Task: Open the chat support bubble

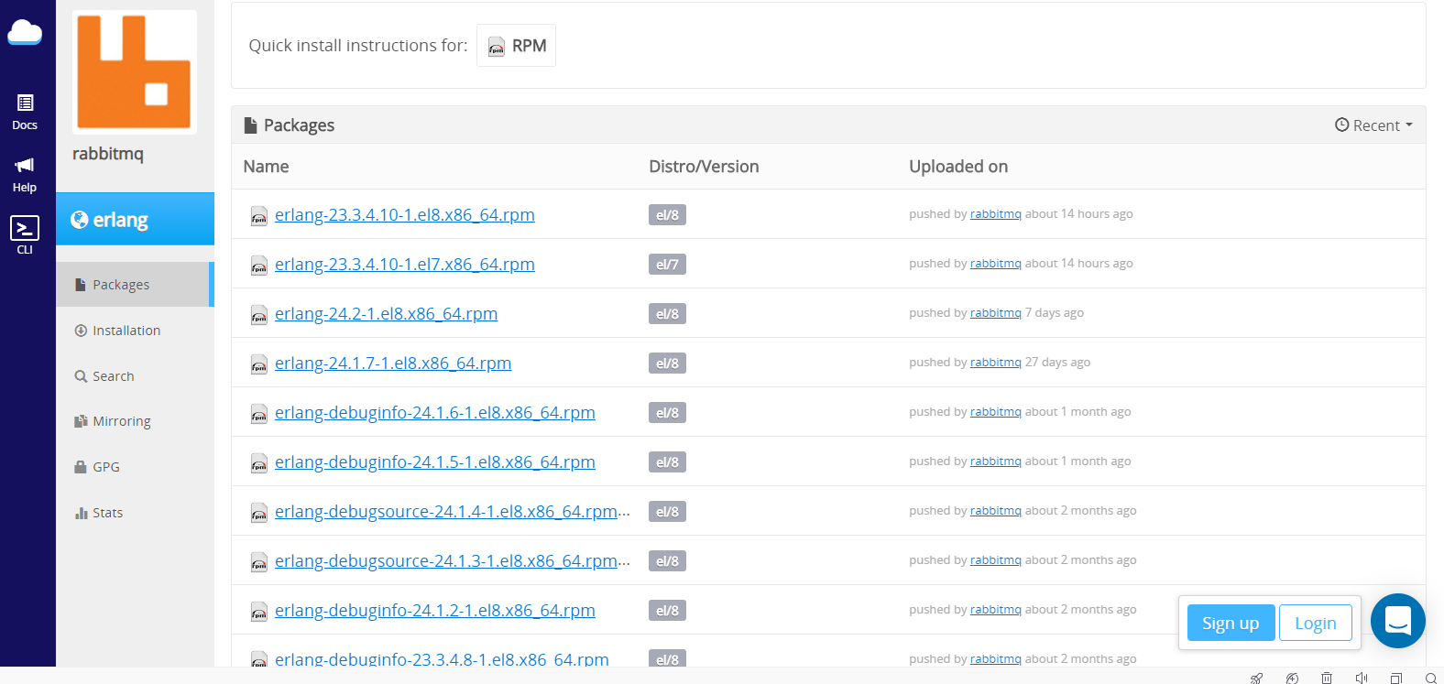Action: 1397,621
